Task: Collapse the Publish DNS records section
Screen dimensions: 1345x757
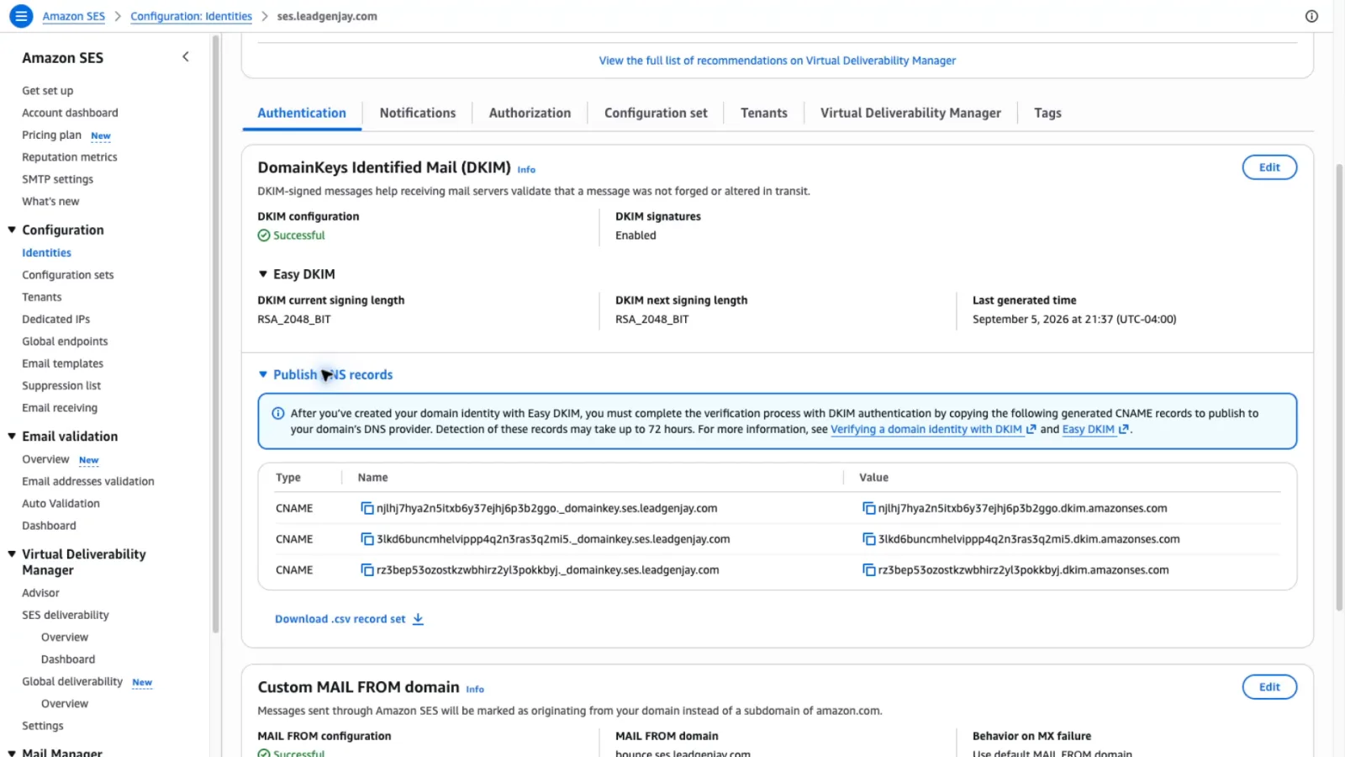Action: [x=263, y=374]
